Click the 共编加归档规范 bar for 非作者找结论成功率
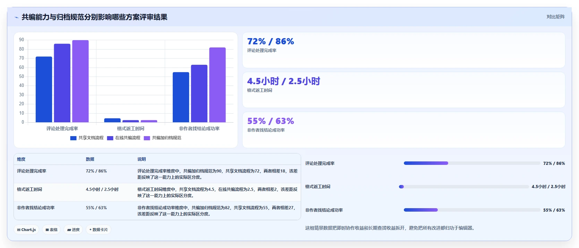The width and height of the screenshot is (579, 248). (218, 85)
